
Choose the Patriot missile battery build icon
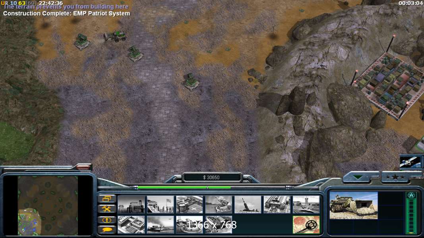click(x=219, y=205)
